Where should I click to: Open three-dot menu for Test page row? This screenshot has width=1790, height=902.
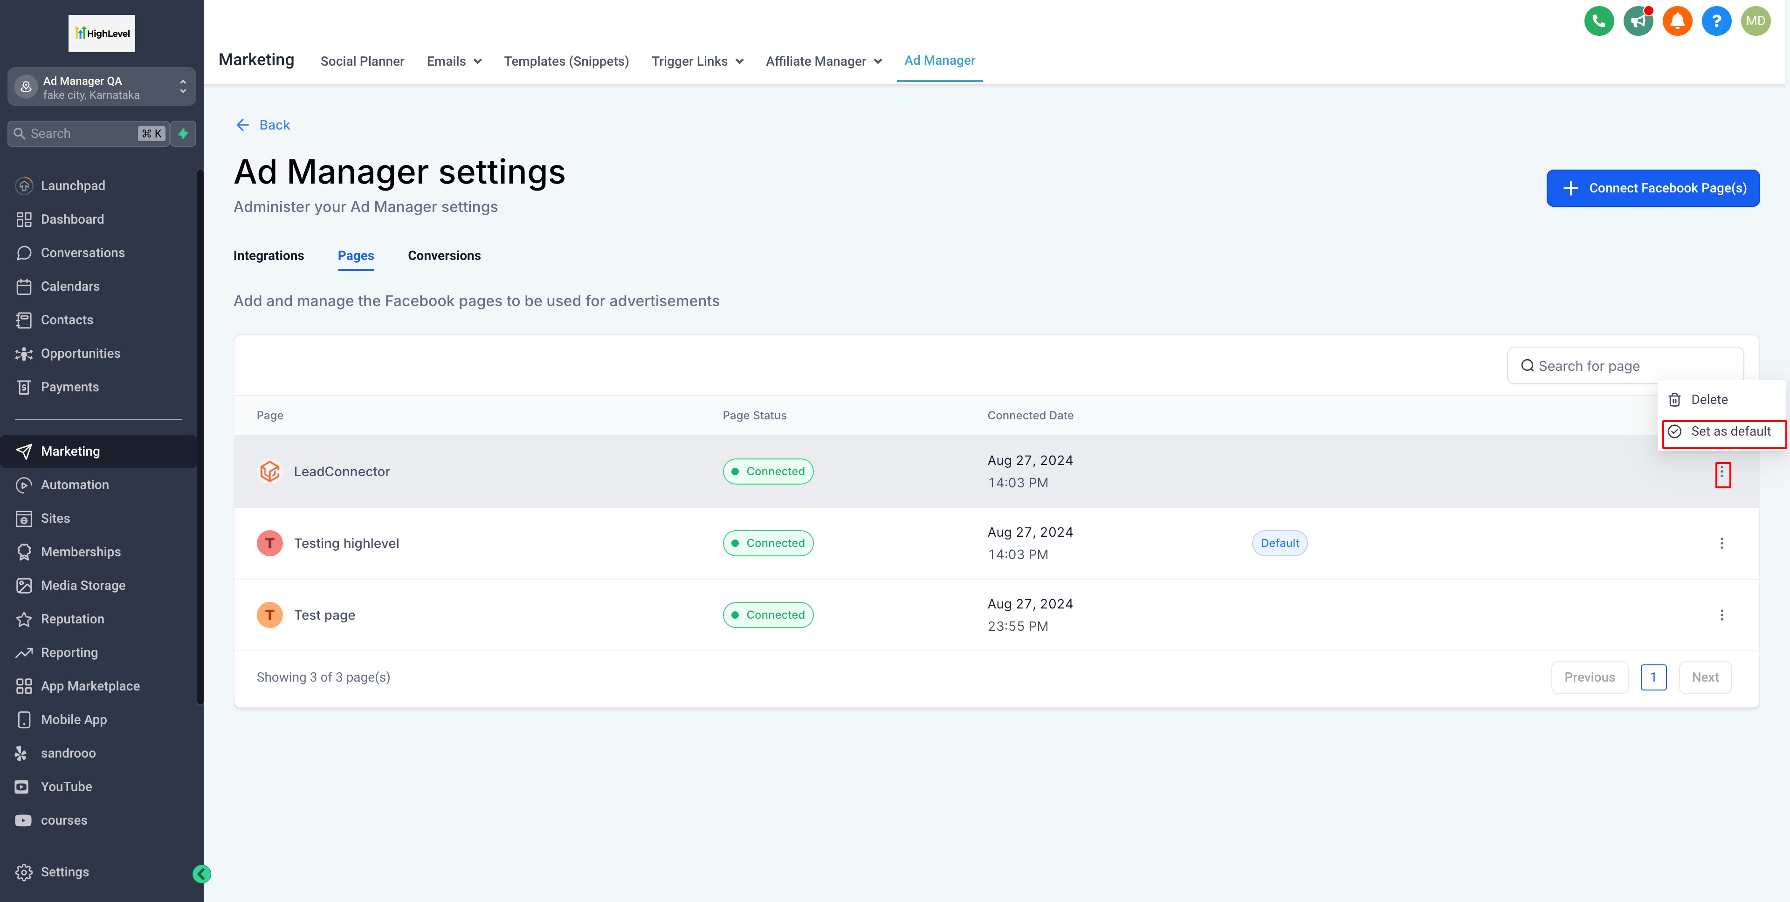point(1721,615)
